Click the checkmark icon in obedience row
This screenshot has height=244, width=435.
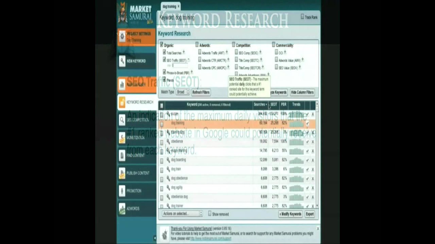(x=308, y=142)
